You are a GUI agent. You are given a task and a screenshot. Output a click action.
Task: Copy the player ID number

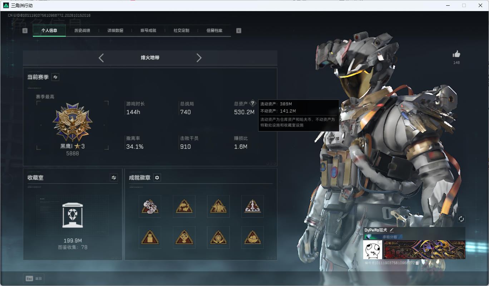click(418, 263)
